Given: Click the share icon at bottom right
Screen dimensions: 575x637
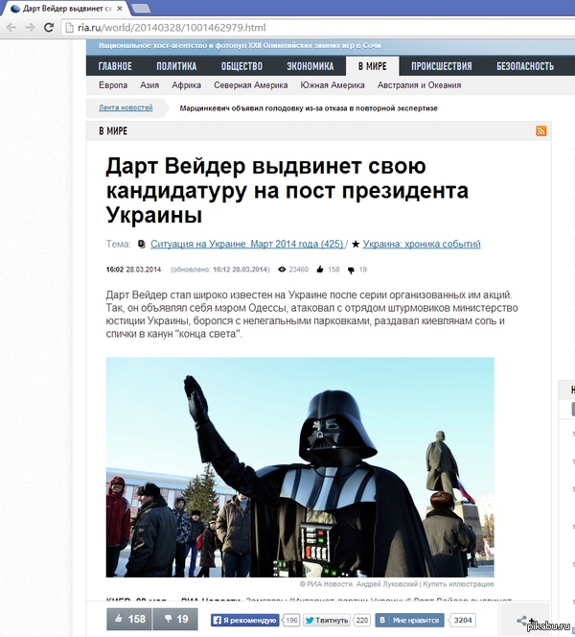Looking at the screenshot, I should (x=523, y=621).
